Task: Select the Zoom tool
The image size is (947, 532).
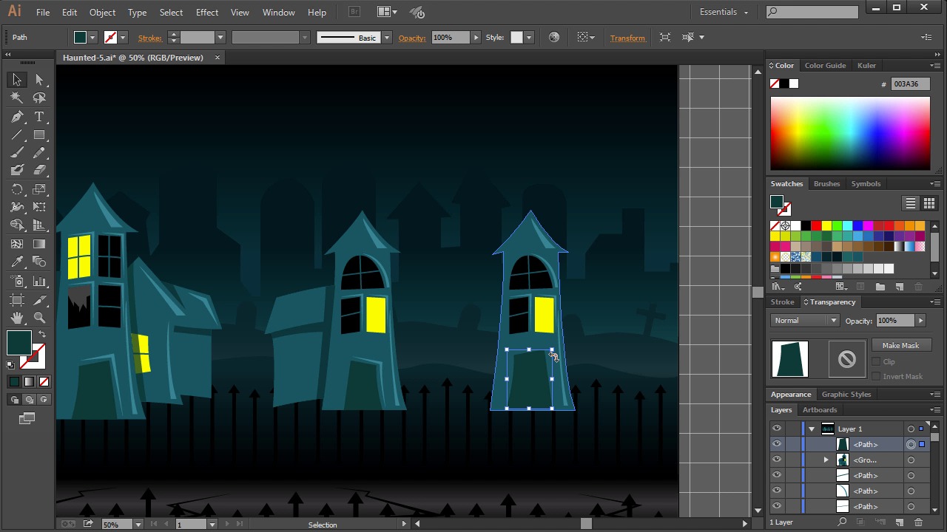Action: pyautogui.click(x=39, y=318)
